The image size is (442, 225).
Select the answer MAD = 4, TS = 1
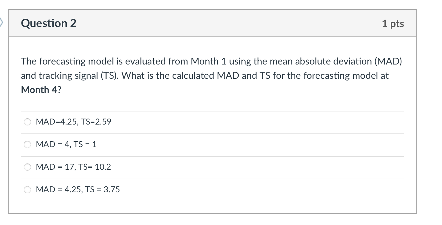click(x=27, y=144)
